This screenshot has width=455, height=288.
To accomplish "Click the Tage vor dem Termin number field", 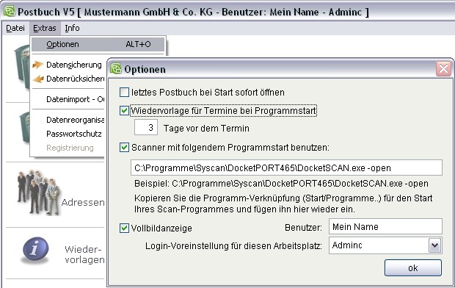I will pyautogui.click(x=145, y=127).
